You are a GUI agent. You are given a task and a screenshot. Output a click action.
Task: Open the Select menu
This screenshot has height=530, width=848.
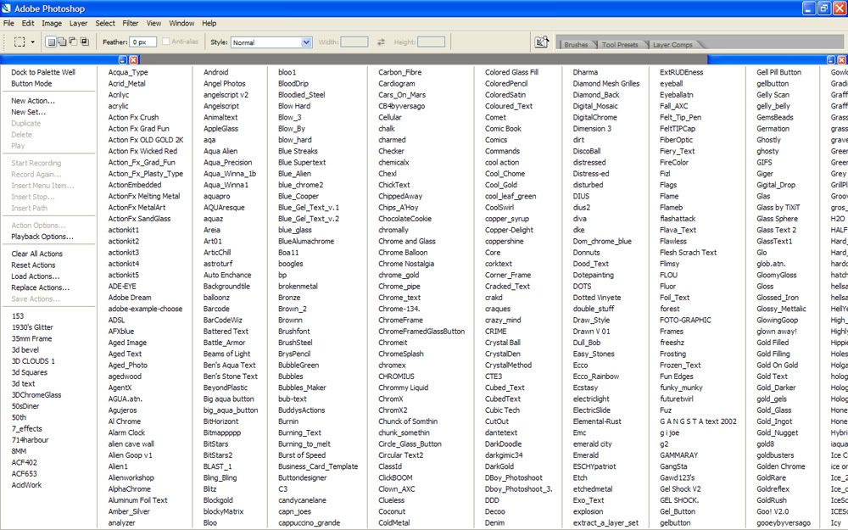click(105, 23)
